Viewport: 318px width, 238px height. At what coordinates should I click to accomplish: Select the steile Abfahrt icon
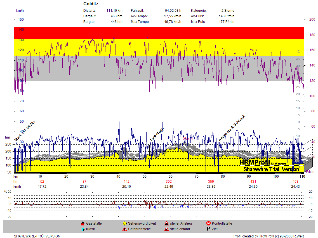pos(166,229)
